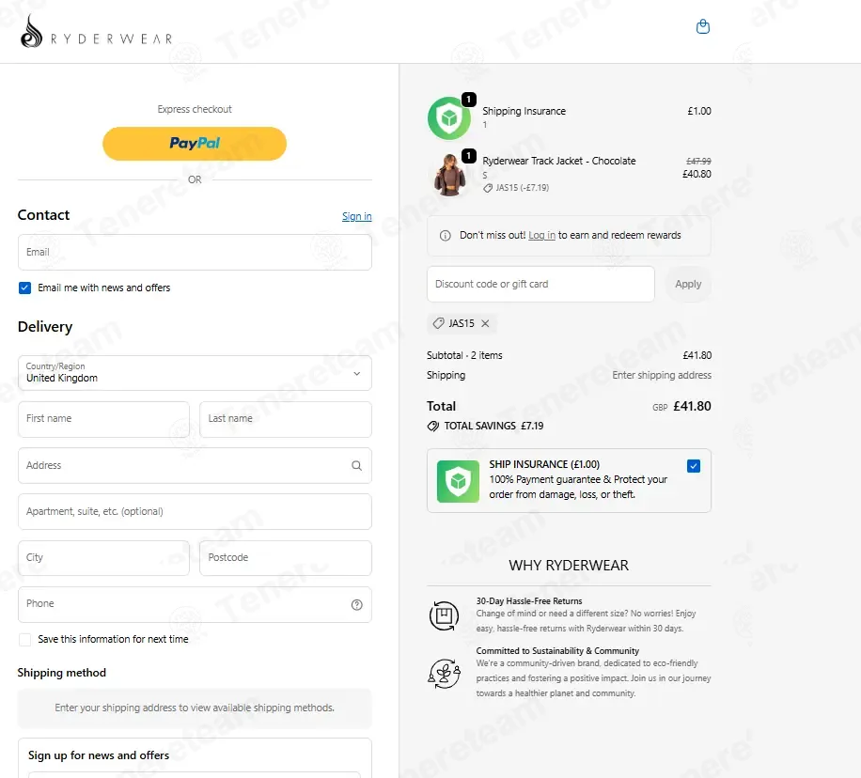Click the TOTAL SAVINGS £7.19 text
The height and width of the screenshot is (778, 861).
coord(493,426)
